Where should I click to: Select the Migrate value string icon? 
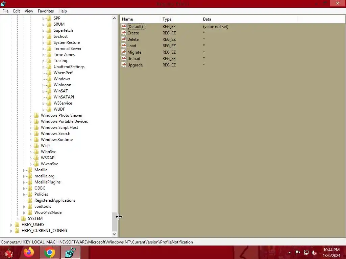point(124,52)
